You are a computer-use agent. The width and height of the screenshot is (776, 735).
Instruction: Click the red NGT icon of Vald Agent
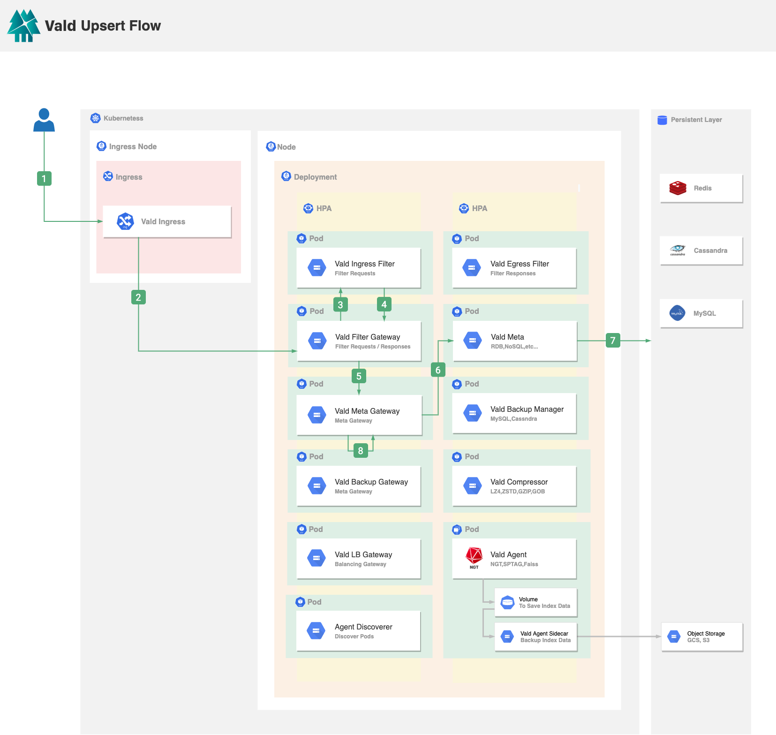[474, 558]
